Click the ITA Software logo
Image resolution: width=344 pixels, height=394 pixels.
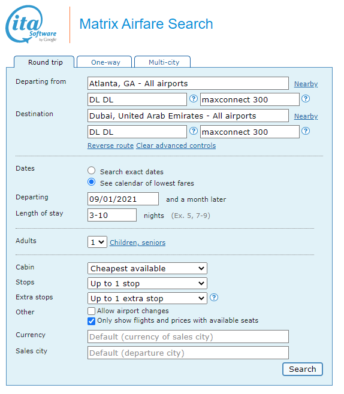tap(31, 25)
